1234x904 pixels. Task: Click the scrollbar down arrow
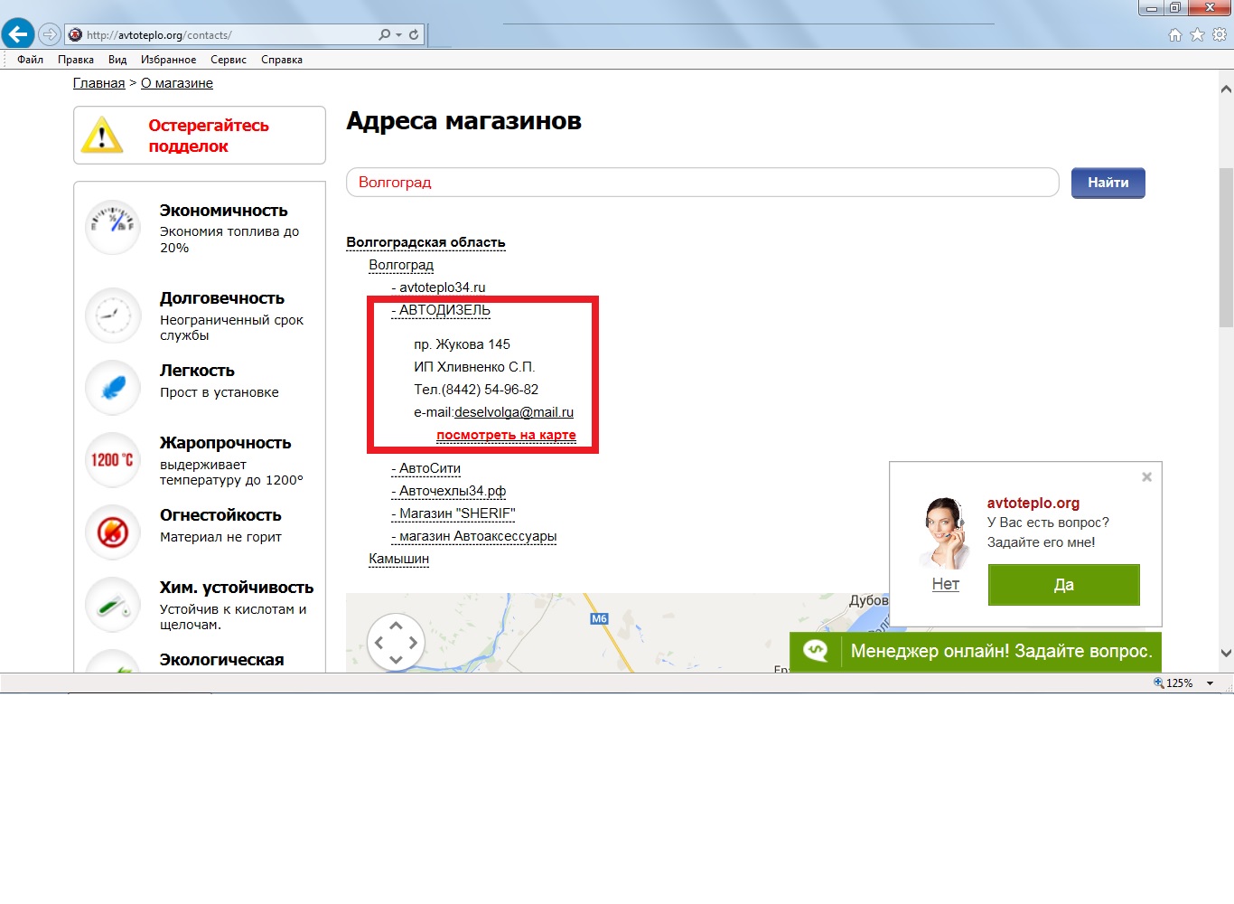point(1226,653)
